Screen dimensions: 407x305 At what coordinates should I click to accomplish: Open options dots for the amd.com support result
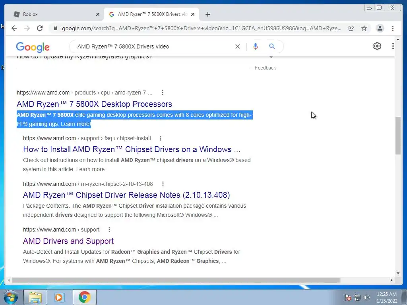[x=109, y=230]
